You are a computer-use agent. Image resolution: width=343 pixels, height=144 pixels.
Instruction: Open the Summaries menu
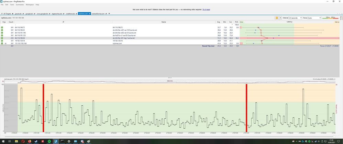[20, 4]
